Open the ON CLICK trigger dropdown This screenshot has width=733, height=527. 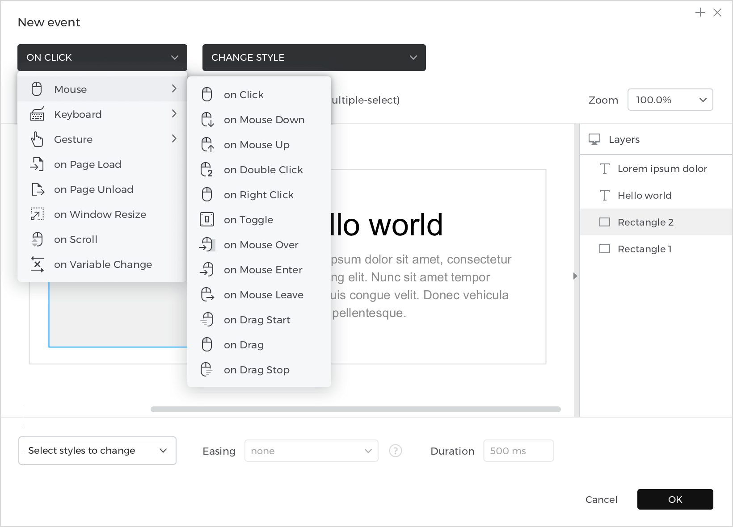point(102,58)
